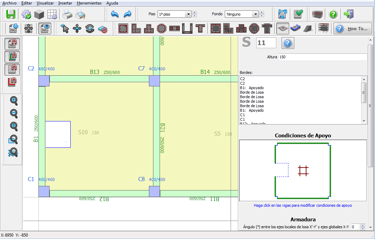Toggle the grid snap magnet button
Viewport: 375px width, 239px height.
click(x=12, y=69)
